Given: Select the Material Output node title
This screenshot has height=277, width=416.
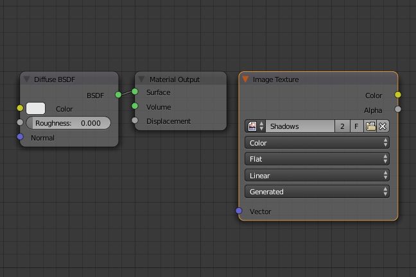Looking at the screenshot, I should coord(175,80).
